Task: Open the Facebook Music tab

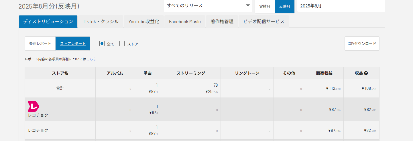Action: click(x=185, y=21)
